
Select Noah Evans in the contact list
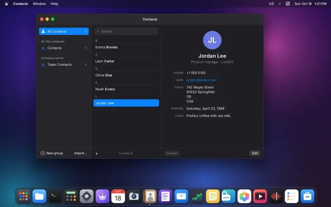point(126,89)
